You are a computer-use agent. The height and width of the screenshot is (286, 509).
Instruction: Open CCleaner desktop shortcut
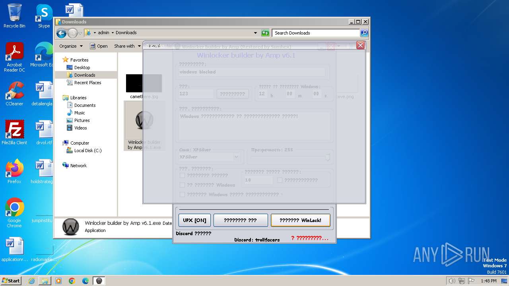point(14,94)
